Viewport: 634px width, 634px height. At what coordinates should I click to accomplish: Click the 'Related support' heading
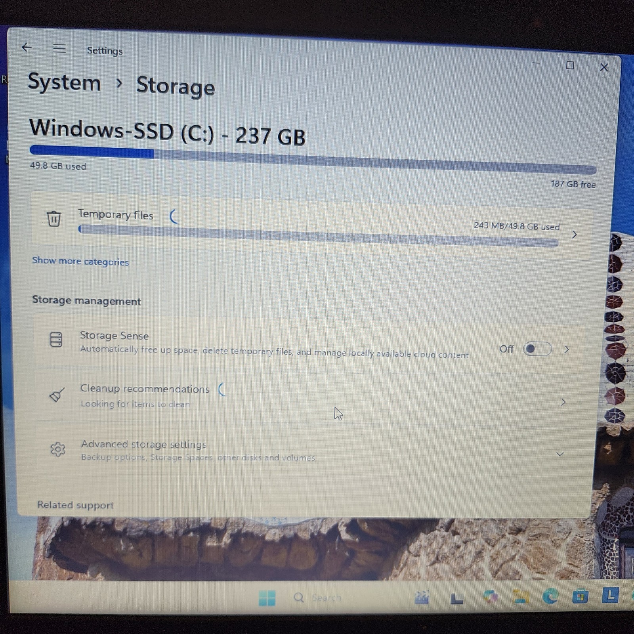(75, 505)
